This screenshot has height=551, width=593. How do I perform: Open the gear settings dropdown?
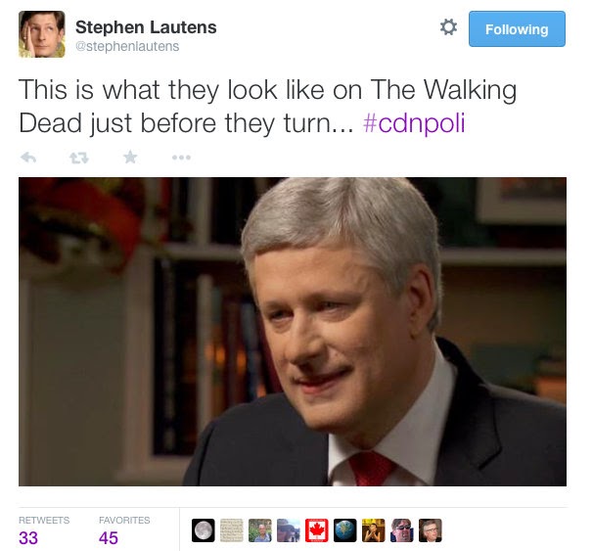[448, 27]
